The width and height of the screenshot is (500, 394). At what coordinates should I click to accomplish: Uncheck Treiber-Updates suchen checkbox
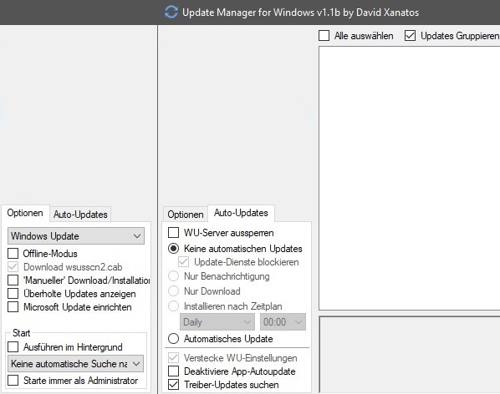(173, 385)
